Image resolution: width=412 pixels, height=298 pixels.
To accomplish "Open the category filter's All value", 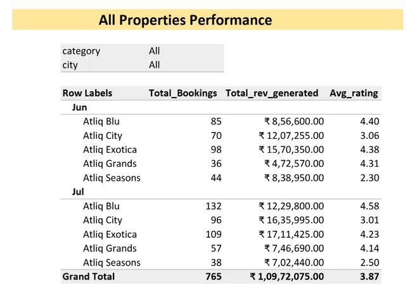I will coord(155,51).
